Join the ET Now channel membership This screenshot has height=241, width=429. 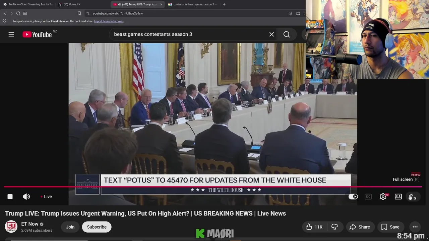(70, 227)
